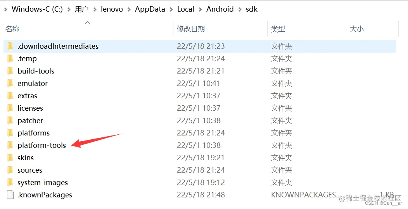408x209 pixels.
Task: Click the skins folder icon
Action: click(x=10, y=158)
